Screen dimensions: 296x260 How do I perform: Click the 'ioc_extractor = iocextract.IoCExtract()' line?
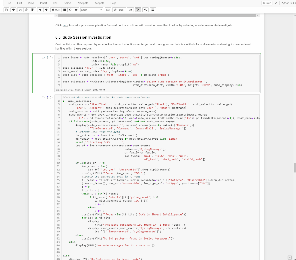106,135
